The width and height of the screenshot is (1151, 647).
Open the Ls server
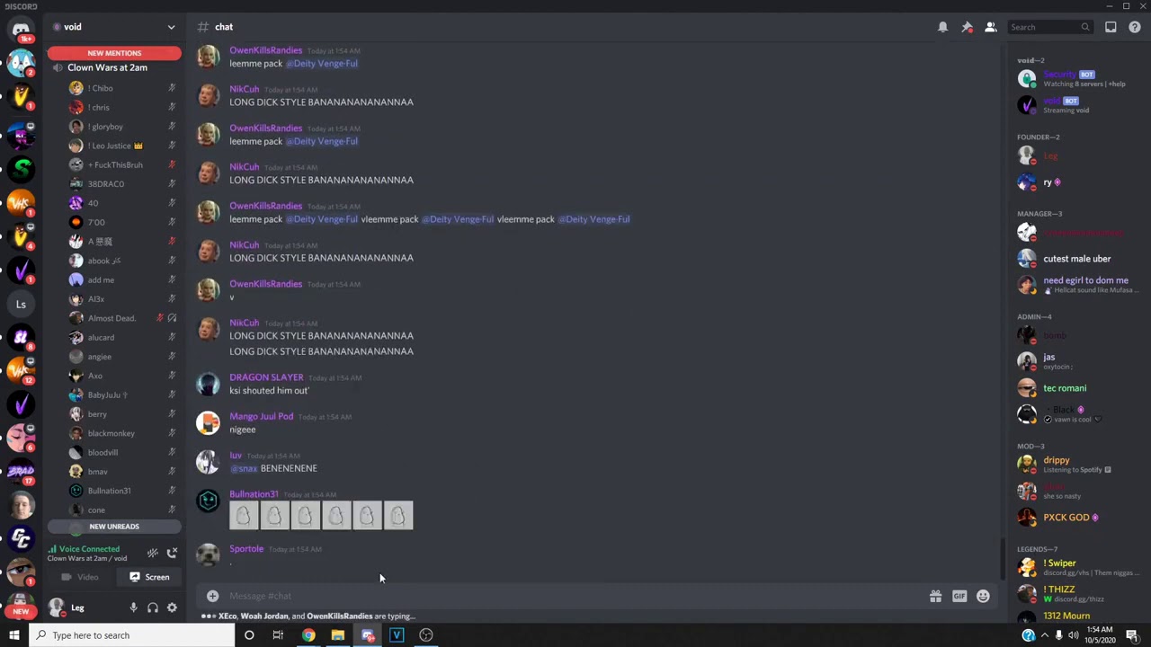[x=21, y=305]
